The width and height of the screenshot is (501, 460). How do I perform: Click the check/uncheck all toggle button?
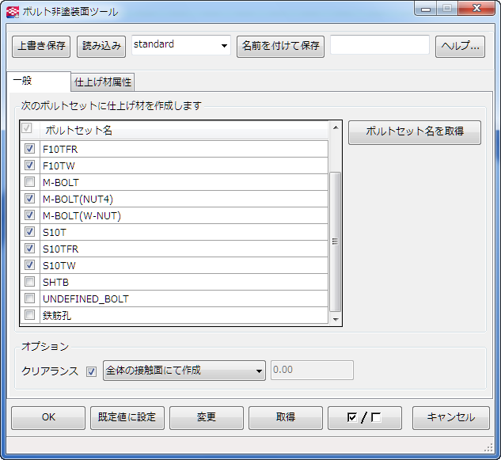365,417
